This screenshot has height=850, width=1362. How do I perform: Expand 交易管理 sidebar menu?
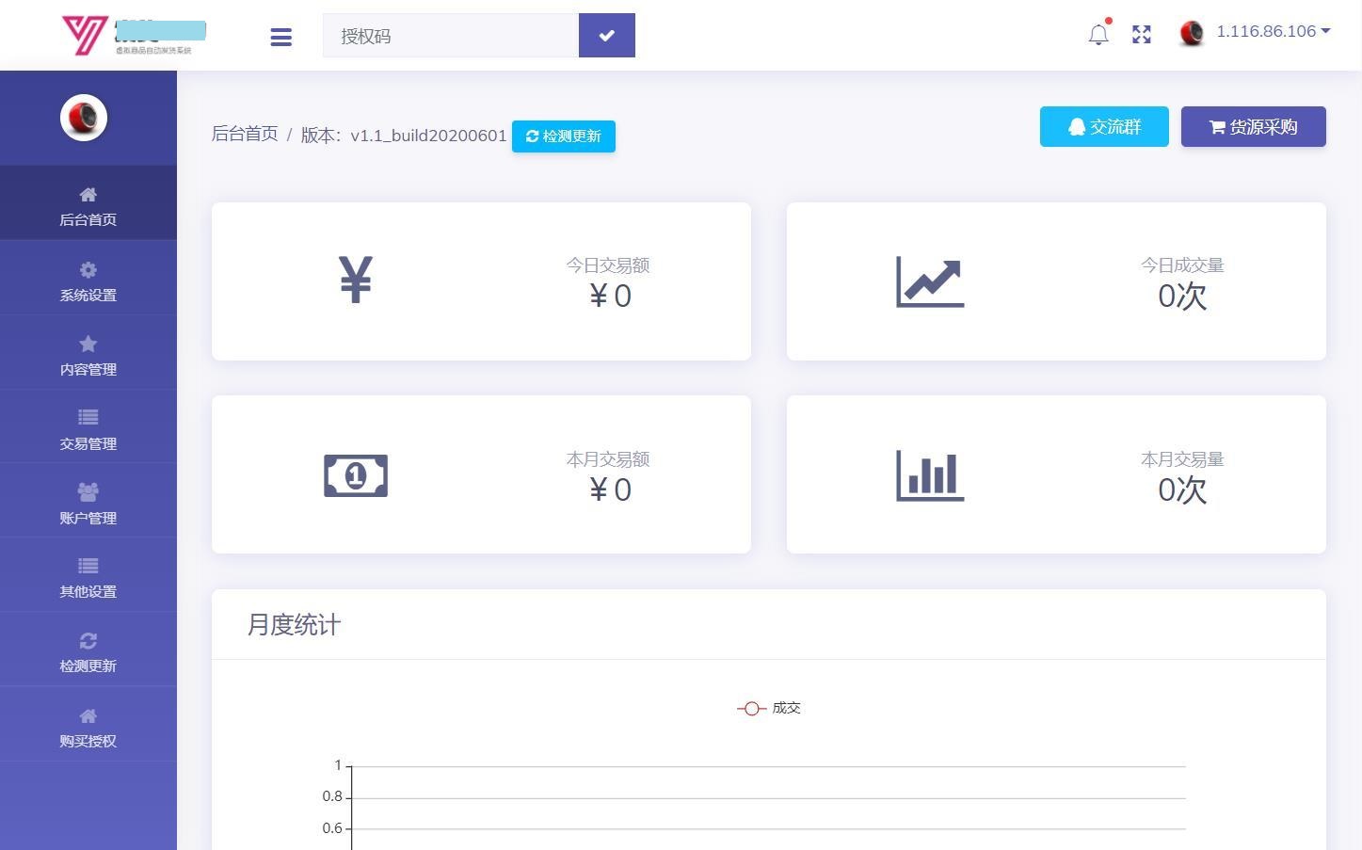coord(88,430)
